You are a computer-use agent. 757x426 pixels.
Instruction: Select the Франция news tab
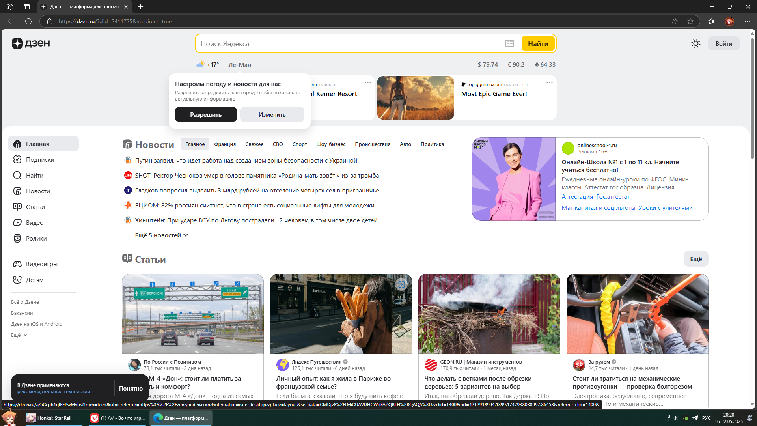pos(225,144)
